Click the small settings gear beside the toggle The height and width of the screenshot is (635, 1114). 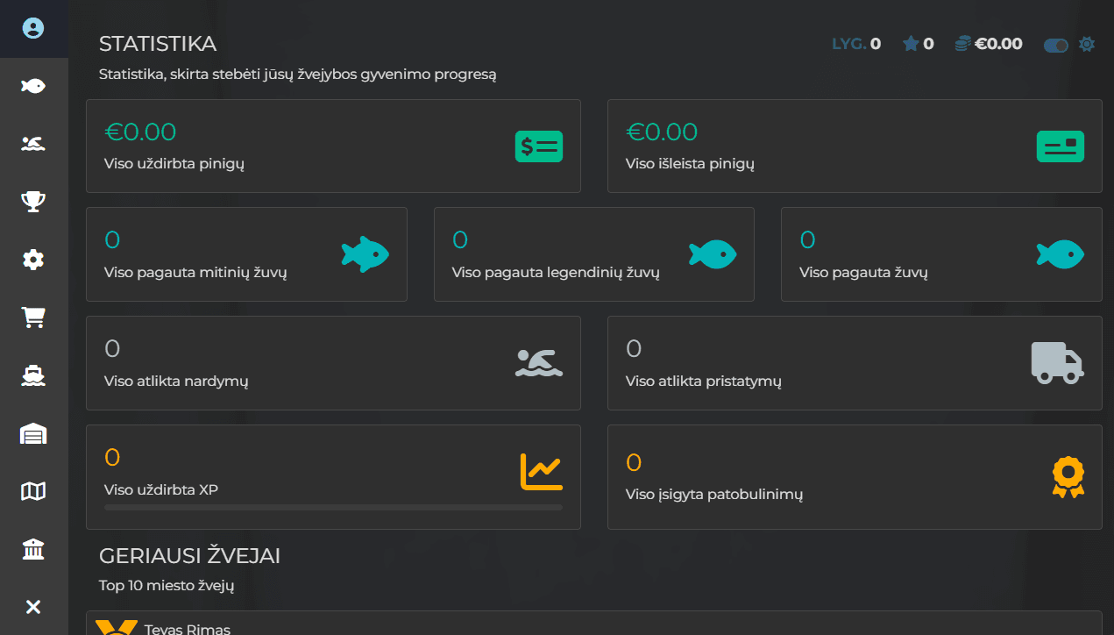(x=1087, y=44)
